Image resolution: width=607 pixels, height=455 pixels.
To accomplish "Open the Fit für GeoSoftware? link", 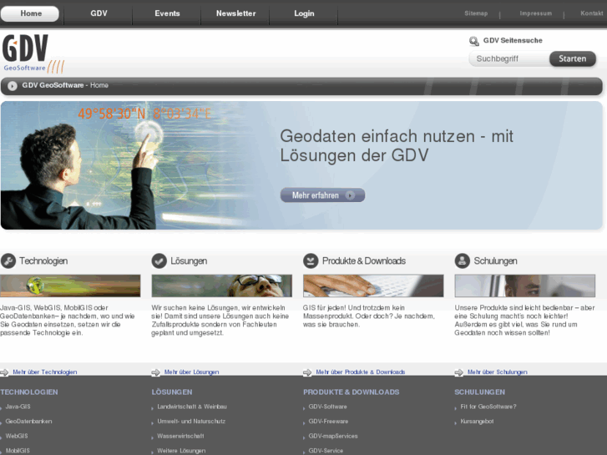I will [x=488, y=407].
